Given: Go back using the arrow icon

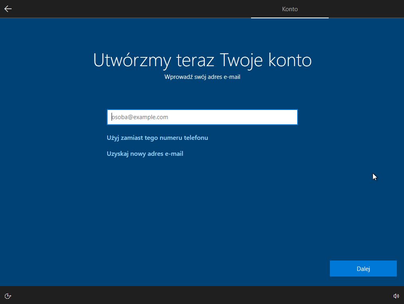Looking at the screenshot, I should (x=8, y=9).
